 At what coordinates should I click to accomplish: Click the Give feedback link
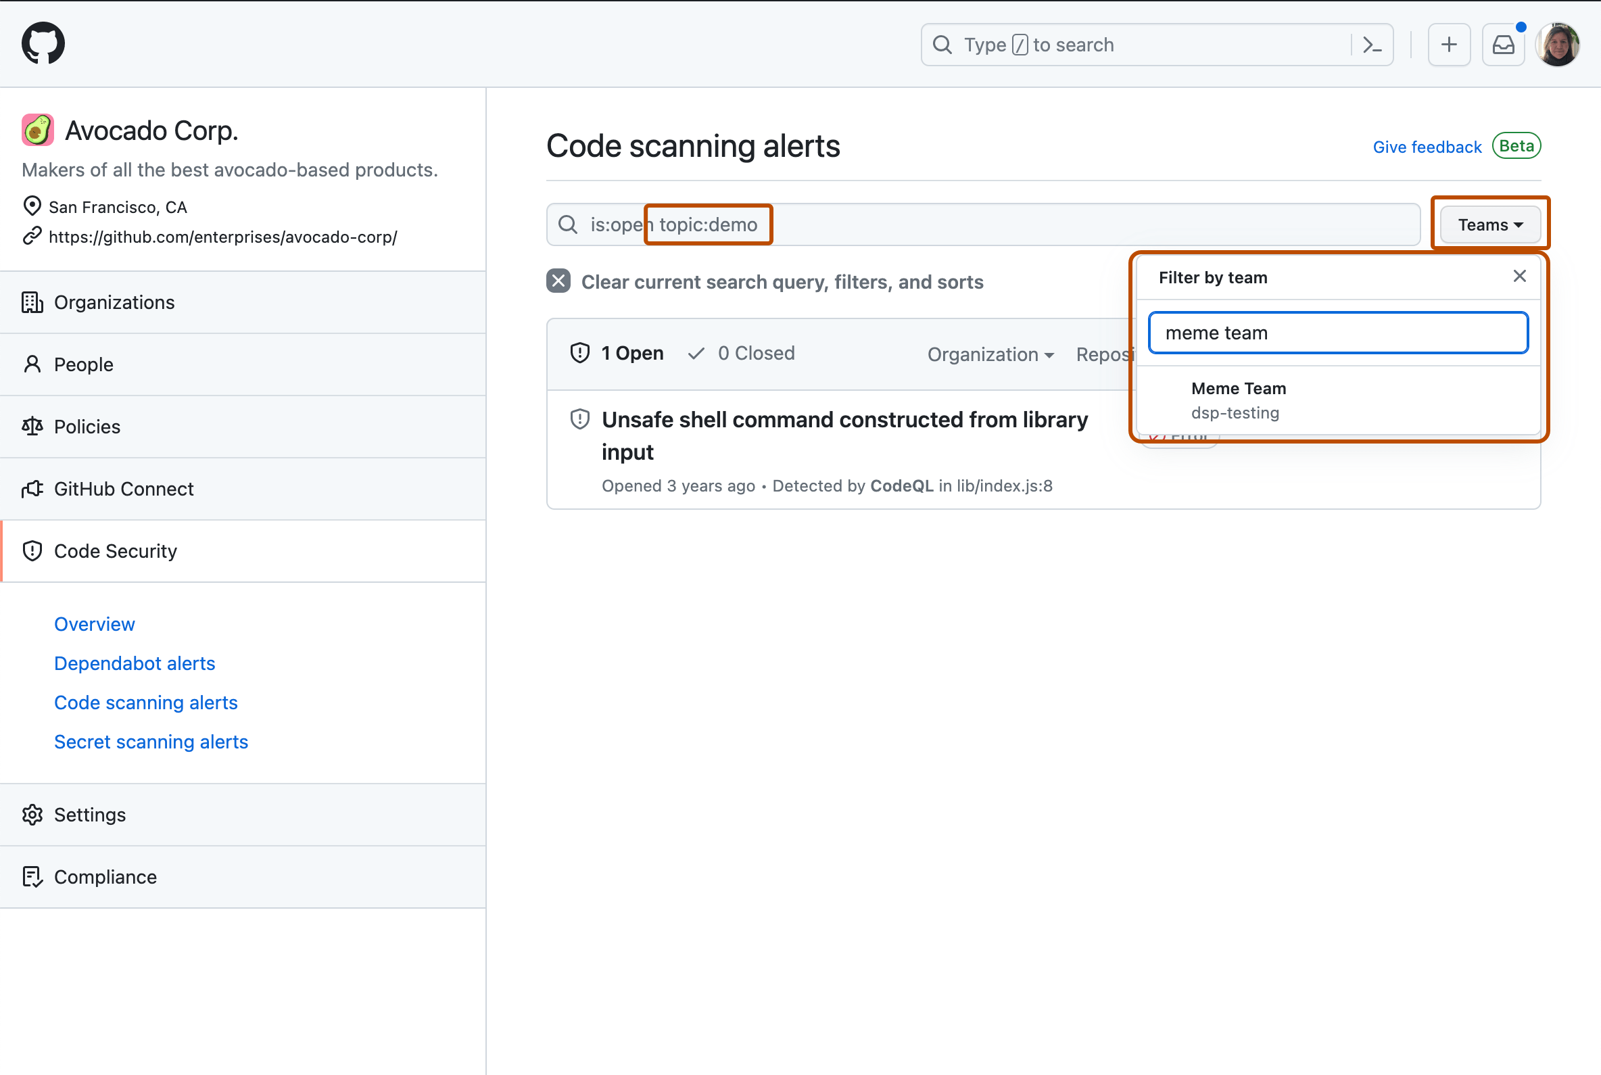tap(1427, 147)
